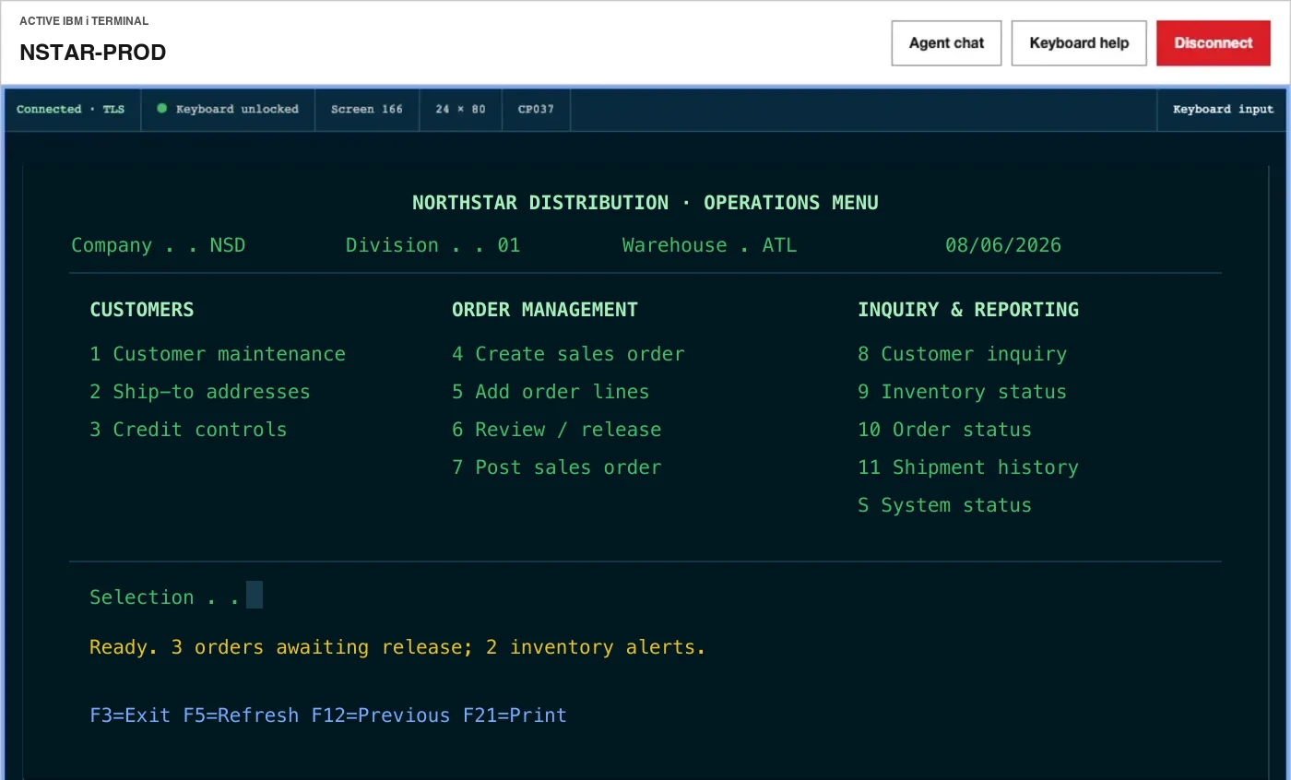Click the Keyboard unlocked status text
Viewport: 1291px width, 780px height.
237,109
